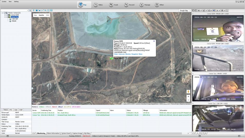Open the play dropdown arrow
This screenshot has height=138, width=245.
point(219,11)
